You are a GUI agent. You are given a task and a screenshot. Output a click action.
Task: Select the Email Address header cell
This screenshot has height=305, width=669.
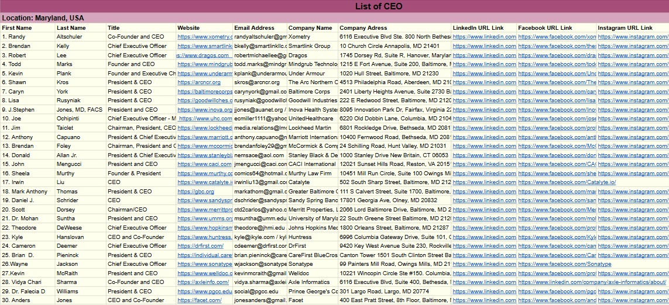[260, 27]
